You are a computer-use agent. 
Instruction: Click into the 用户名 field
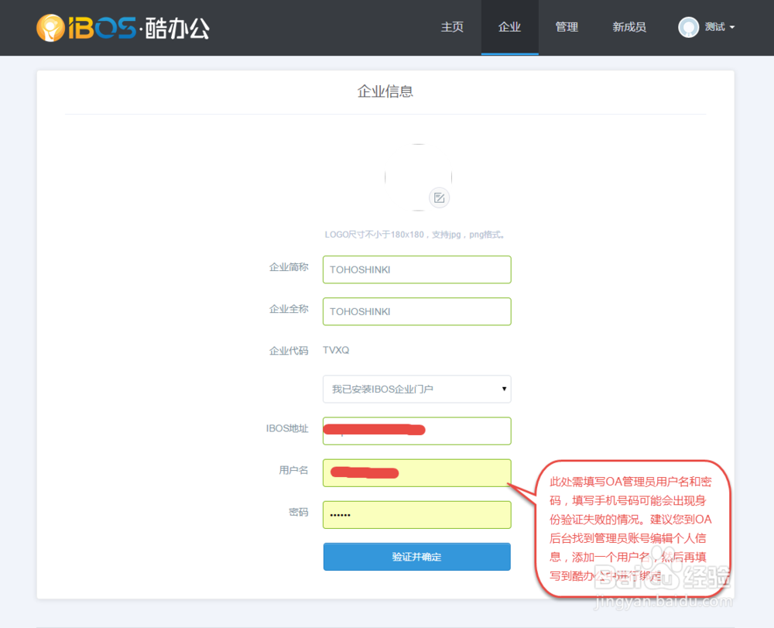(x=416, y=473)
